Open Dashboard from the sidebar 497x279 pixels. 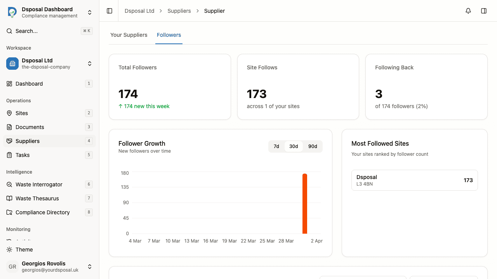point(29,83)
